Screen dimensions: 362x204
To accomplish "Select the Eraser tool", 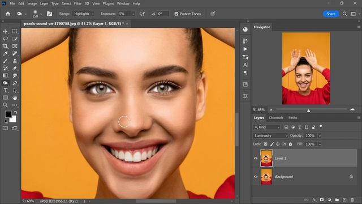I will tap(15, 68).
